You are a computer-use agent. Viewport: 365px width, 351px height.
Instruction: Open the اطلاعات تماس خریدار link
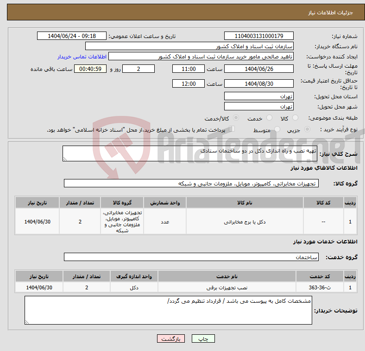82,57
